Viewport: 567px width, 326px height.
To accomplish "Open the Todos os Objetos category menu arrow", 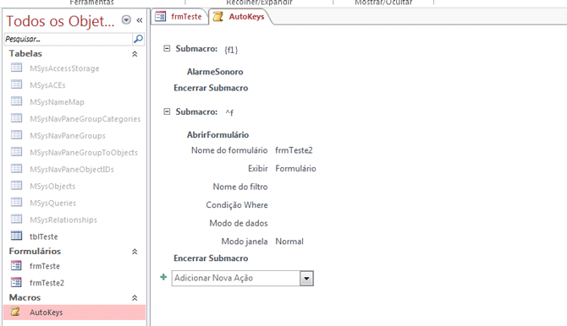I will pyautogui.click(x=126, y=20).
